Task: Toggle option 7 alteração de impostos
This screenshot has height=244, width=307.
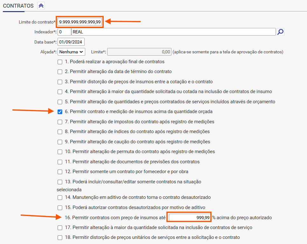Action: click(60, 122)
